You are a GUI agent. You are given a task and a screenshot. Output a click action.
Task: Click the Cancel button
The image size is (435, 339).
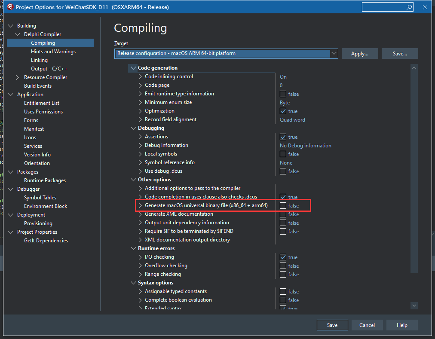367,325
